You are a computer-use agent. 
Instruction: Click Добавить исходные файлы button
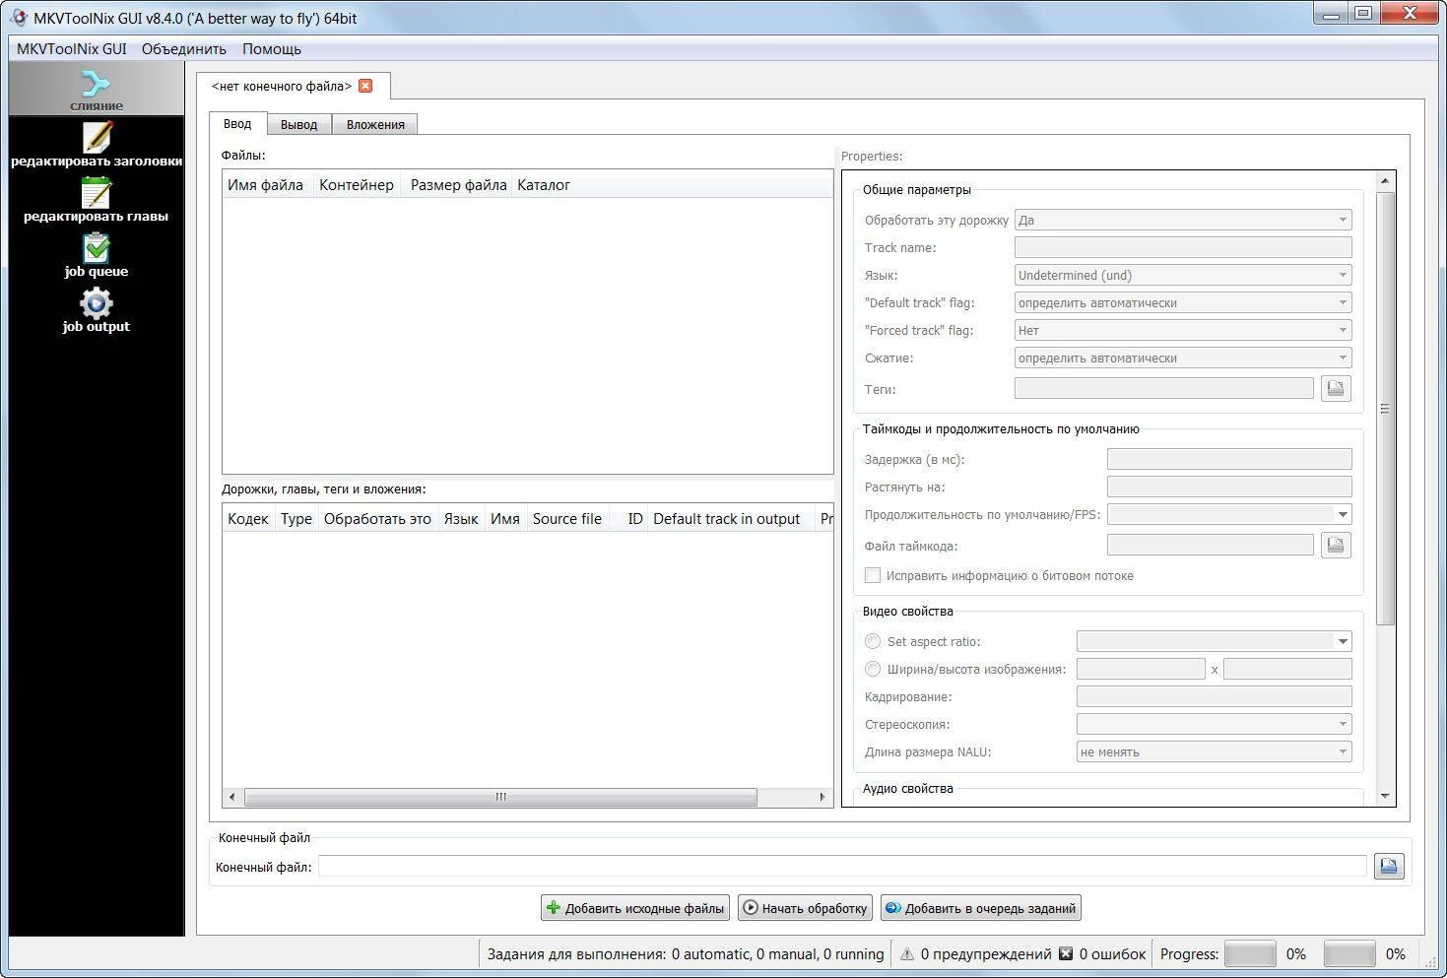[634, 908]
